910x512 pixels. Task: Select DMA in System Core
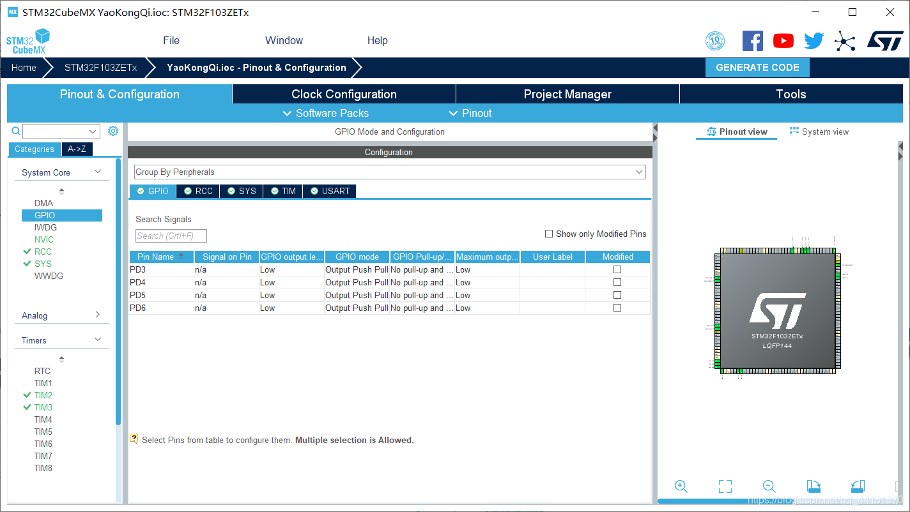click(x=44, y=203)
